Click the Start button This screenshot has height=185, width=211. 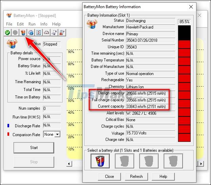[34, 148]
